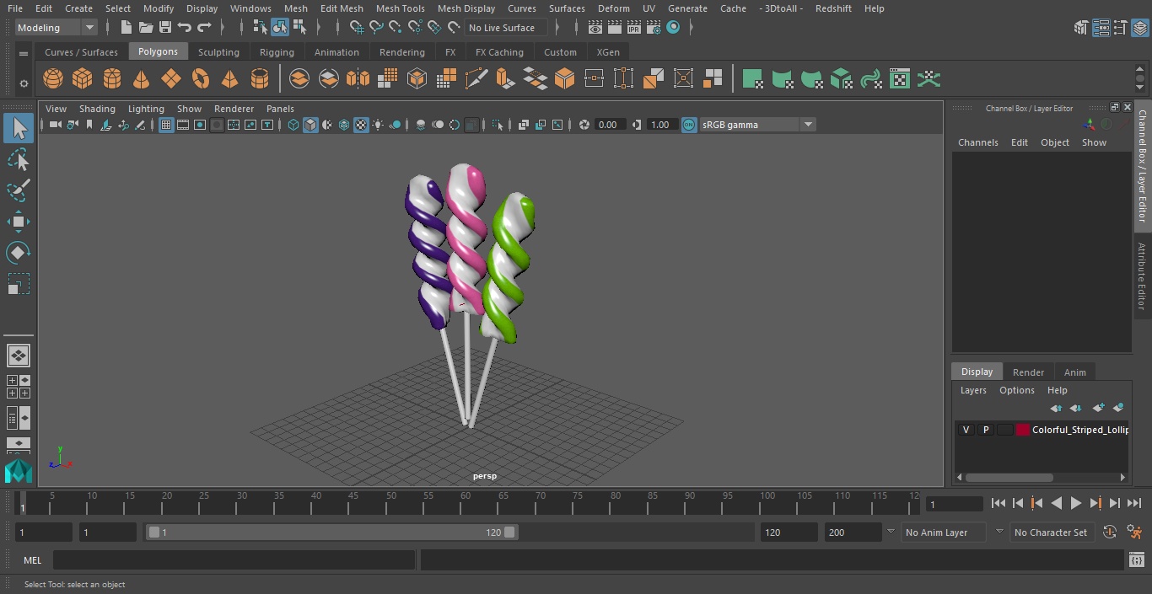Click the MEL command language label
Image resolution: width=1152 pixels, height=594 pixels.
[32, 560]
